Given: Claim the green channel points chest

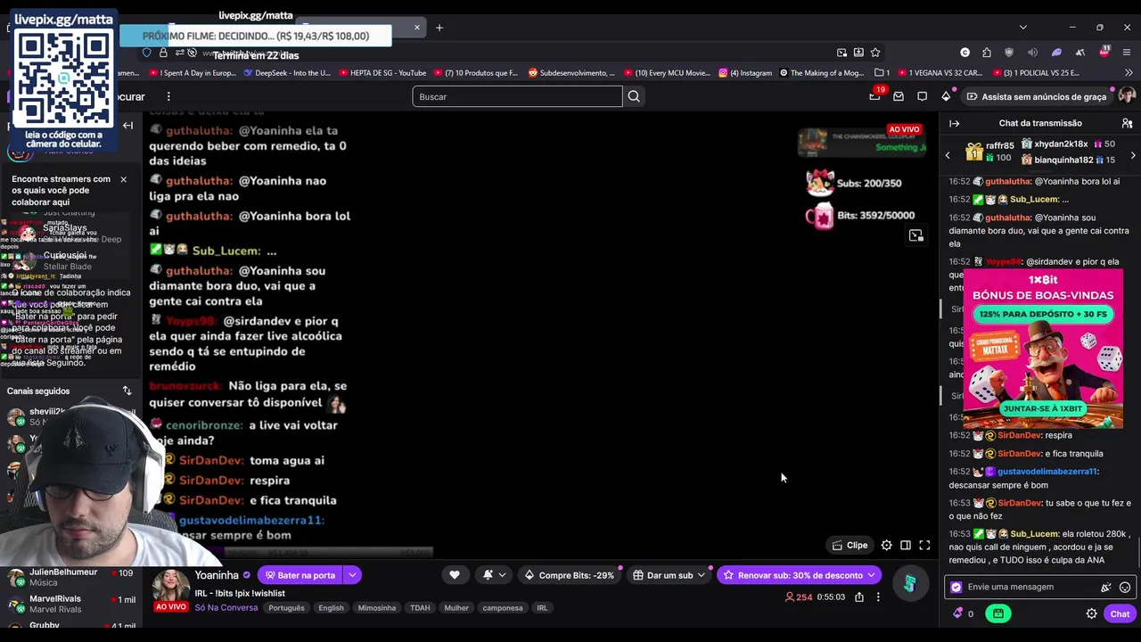Looking at the screenshot, I should [x=997, y=613].
